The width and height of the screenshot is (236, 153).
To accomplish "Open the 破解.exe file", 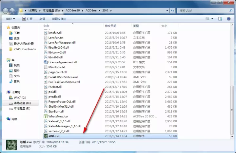I will click(x=52, y=136).
